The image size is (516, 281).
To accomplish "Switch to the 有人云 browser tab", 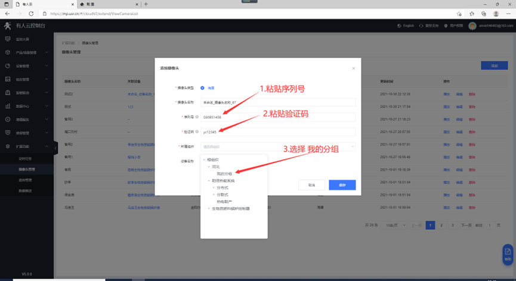I will coord(44,4).
